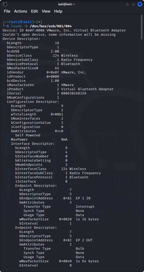Click the /dev/bus/usb/001/004 path in the command
This screenshot has width=144, height=272.
click(x=51, y=26)
